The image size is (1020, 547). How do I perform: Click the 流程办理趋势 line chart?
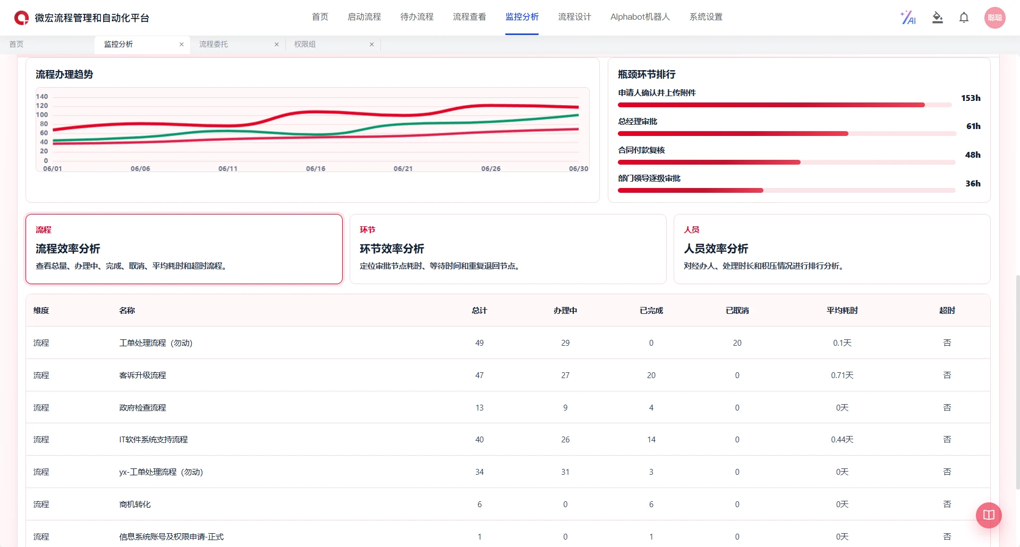[x=312, y=130]
